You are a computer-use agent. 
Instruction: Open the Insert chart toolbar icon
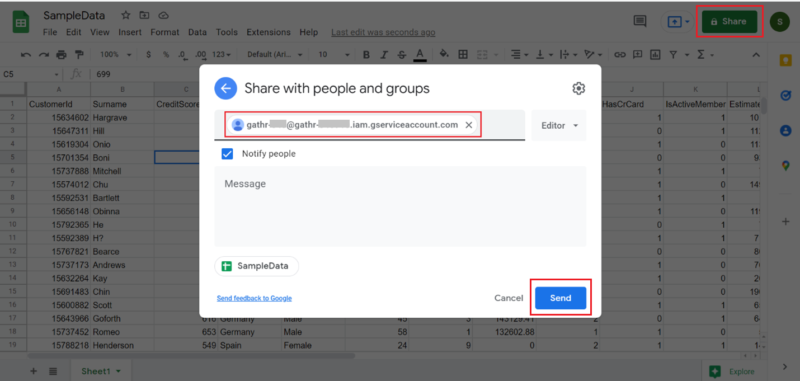pyautogui.click(x=655, y=54)
